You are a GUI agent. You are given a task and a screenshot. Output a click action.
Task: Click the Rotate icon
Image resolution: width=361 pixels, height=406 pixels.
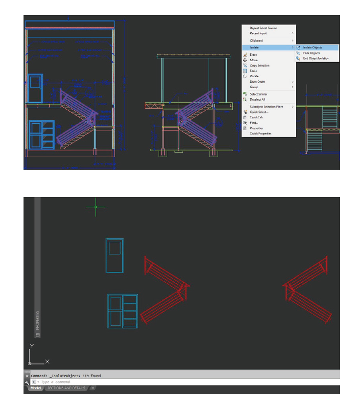point(245,76)
